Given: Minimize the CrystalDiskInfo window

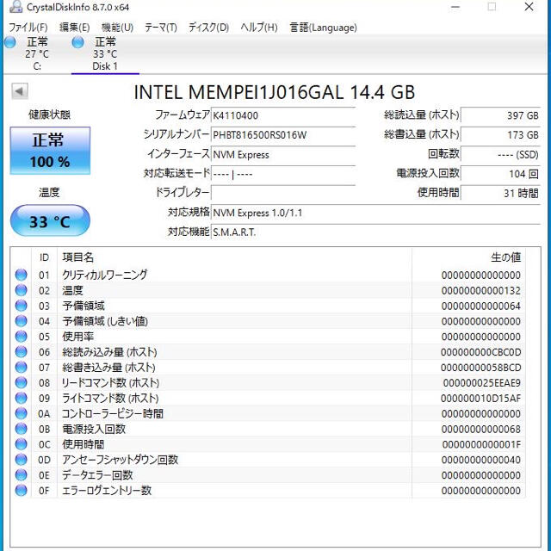Looking at the screenshot, I should [x=455, y=7].
